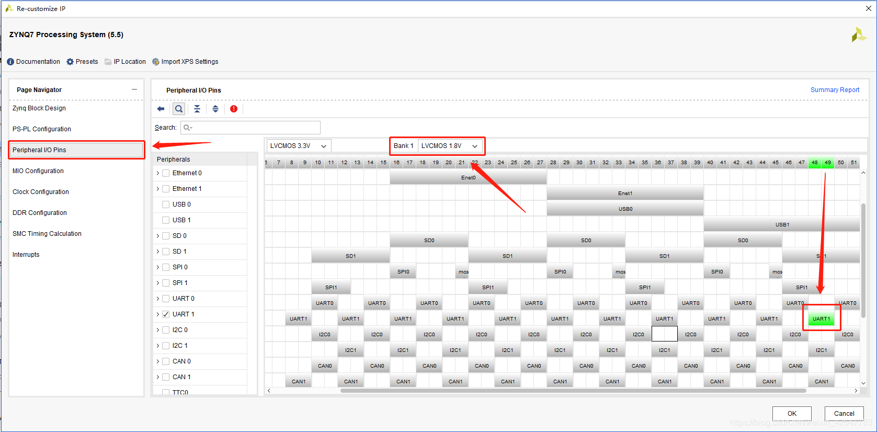Click search field magnifier icon
This screenshot has width=877, height=432.
[x=188, y=128]
